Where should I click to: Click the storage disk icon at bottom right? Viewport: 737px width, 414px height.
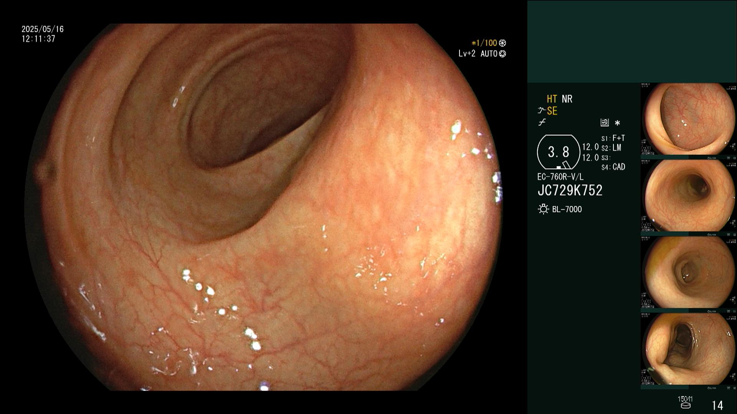coord(685,405)
